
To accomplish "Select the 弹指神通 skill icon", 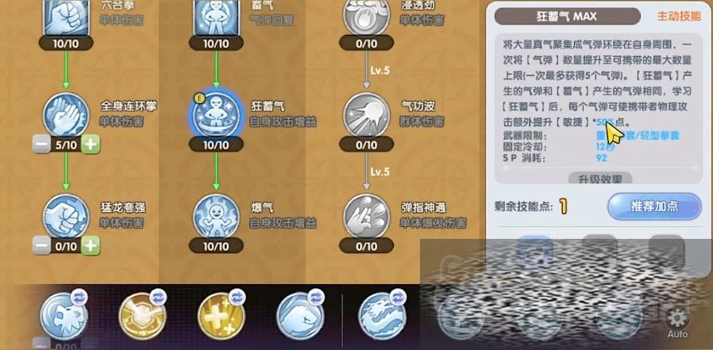I will (366, 217).
